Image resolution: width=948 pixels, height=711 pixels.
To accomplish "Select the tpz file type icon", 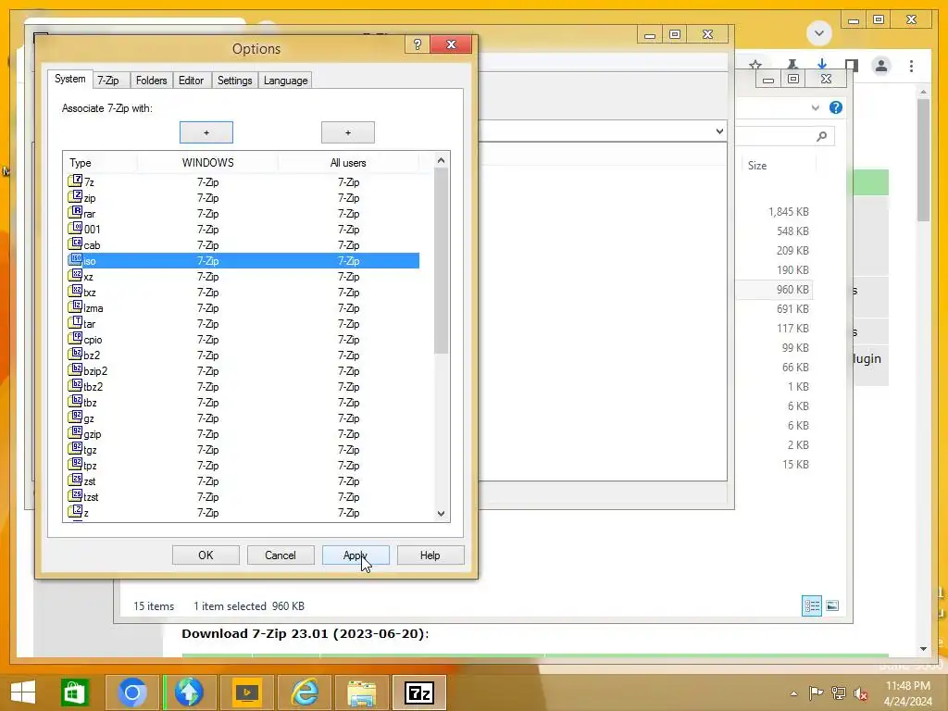I will click(x=75, y=464).
